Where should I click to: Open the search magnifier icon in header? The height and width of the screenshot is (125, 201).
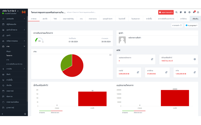[x=177, y=12]
